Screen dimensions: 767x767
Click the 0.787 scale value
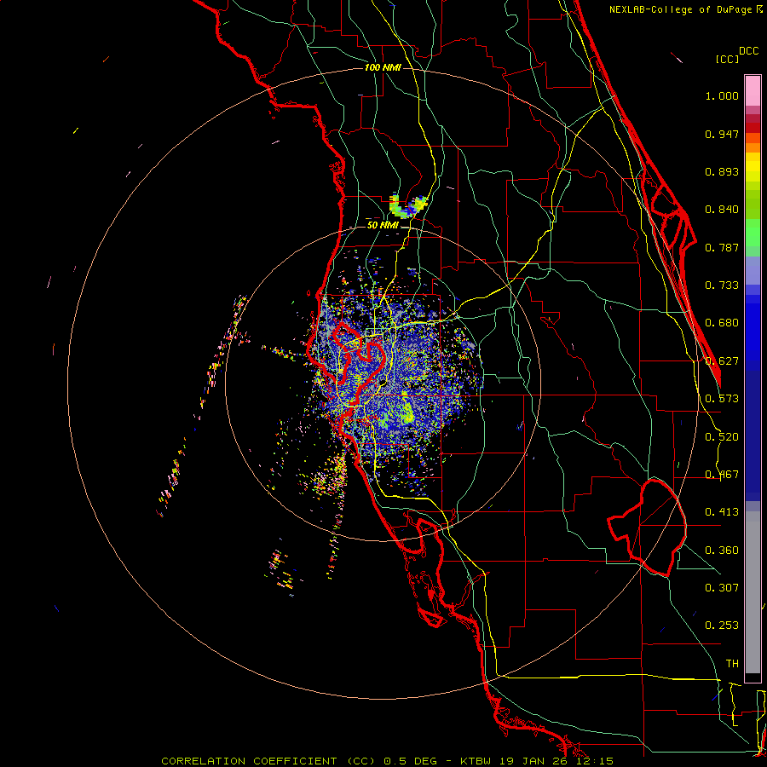tap(722, 247)
